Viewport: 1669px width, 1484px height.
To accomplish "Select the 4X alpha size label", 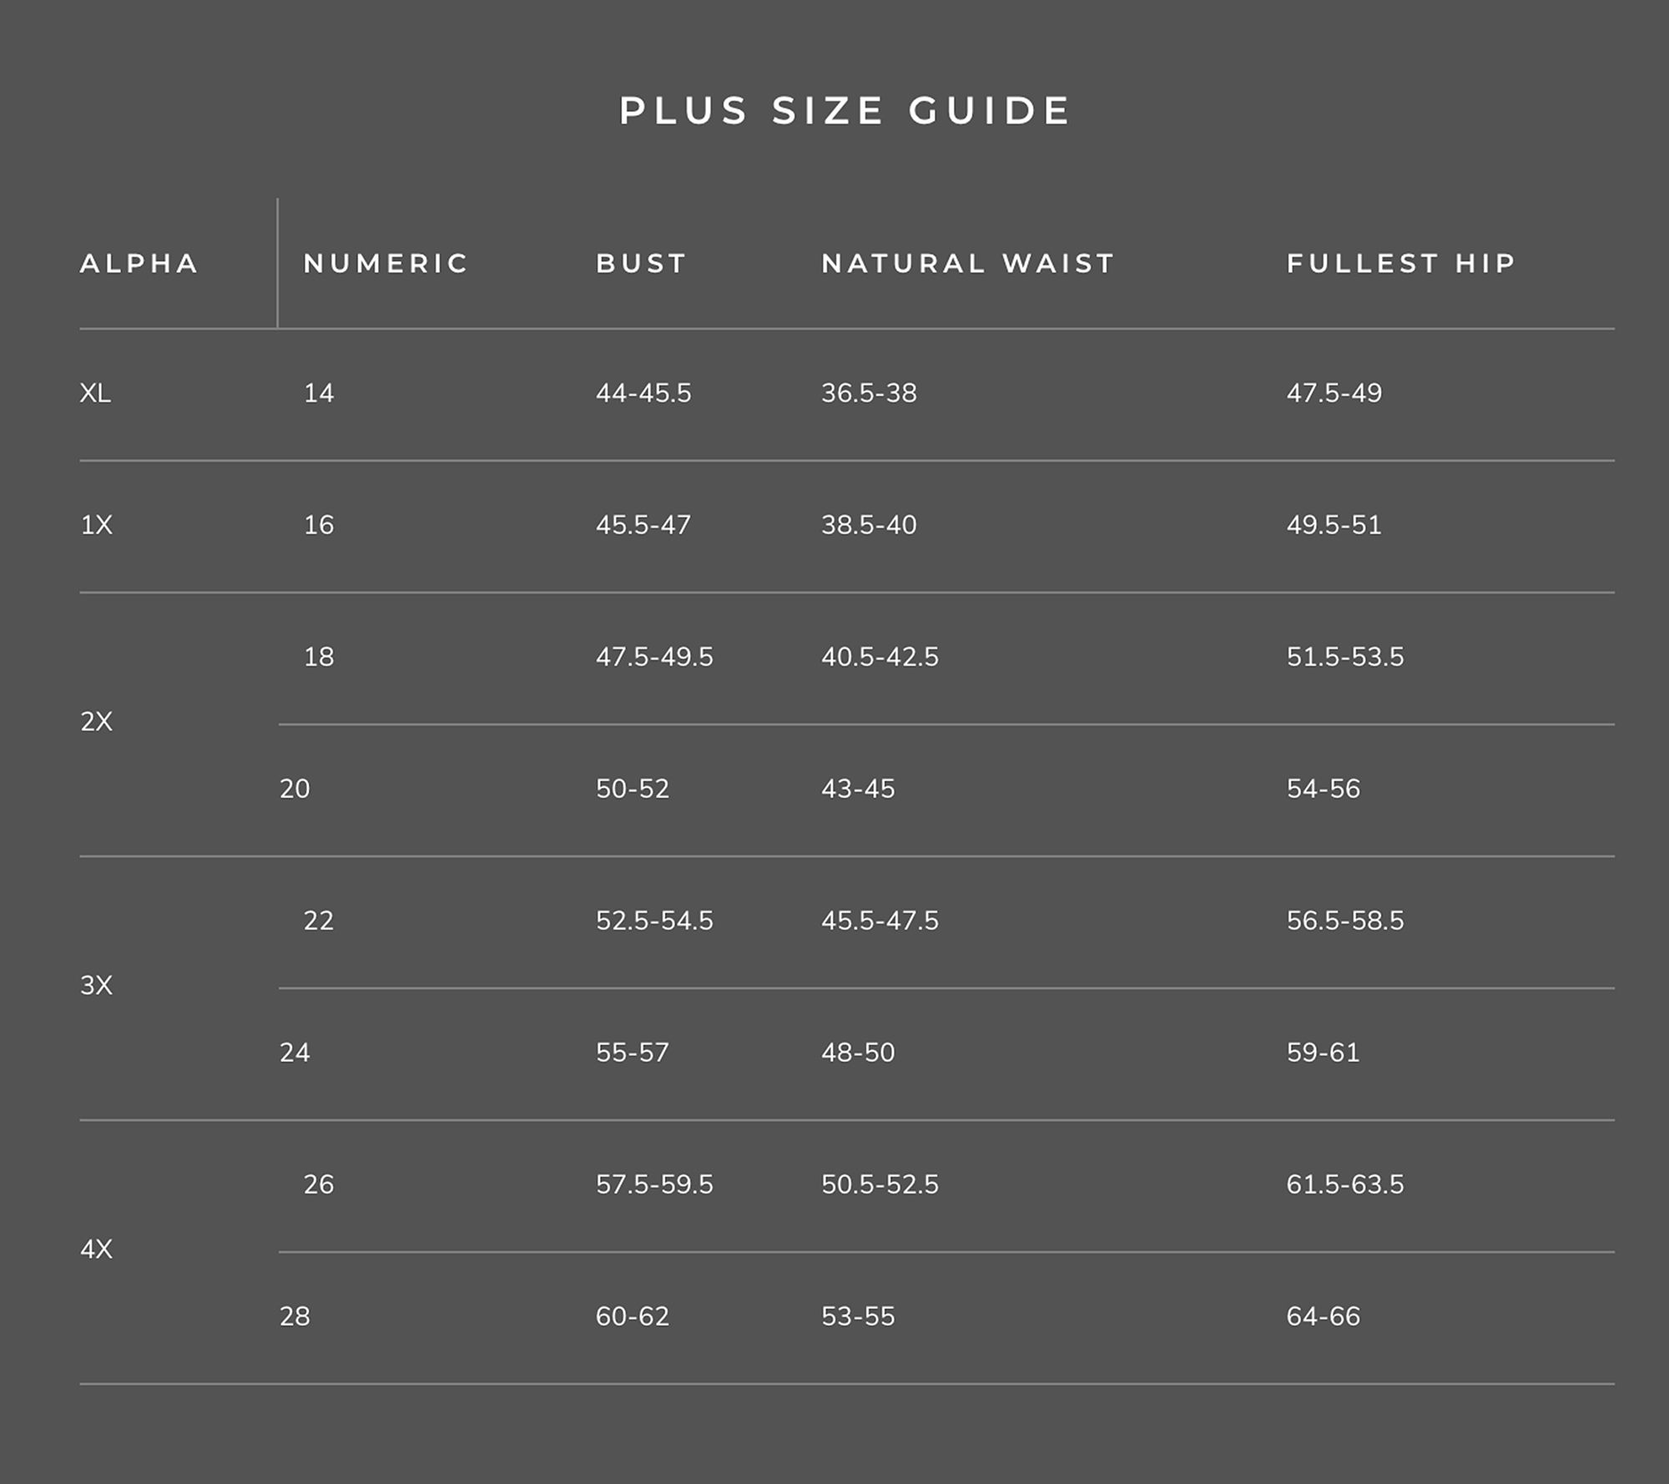I will point(96,1249).
